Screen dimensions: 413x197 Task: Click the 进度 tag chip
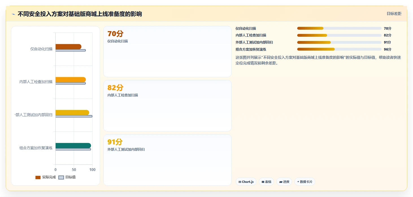coord(284,182)
